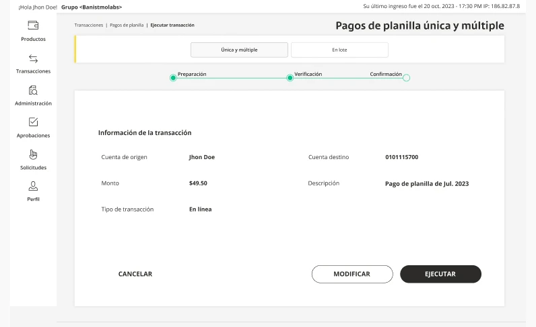Screen dimensions: 536x327
Task: Select destination account number 0101115700
Action: coord(401,157)
